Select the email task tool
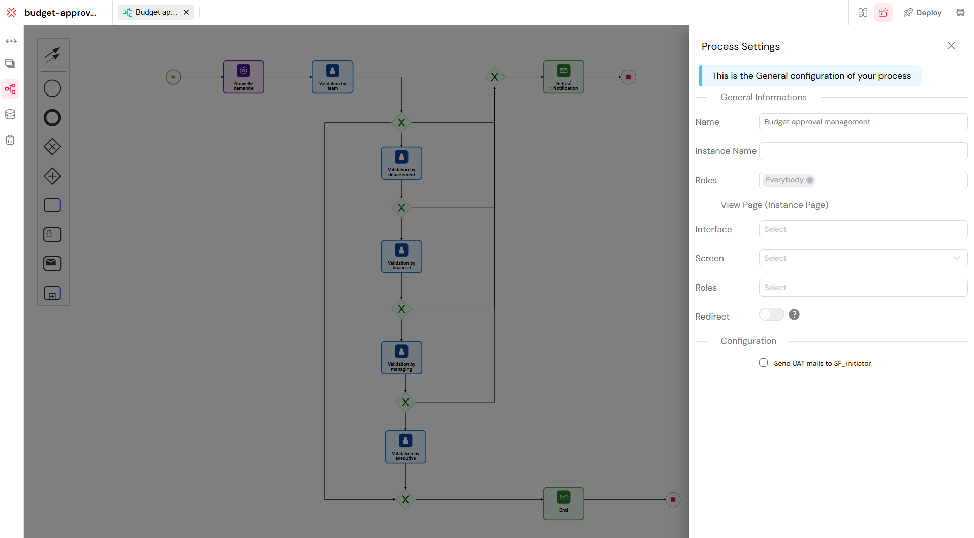The image size is (974, 538). [52, 263]
